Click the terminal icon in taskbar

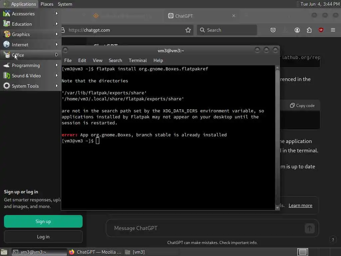tap(15, 252)
